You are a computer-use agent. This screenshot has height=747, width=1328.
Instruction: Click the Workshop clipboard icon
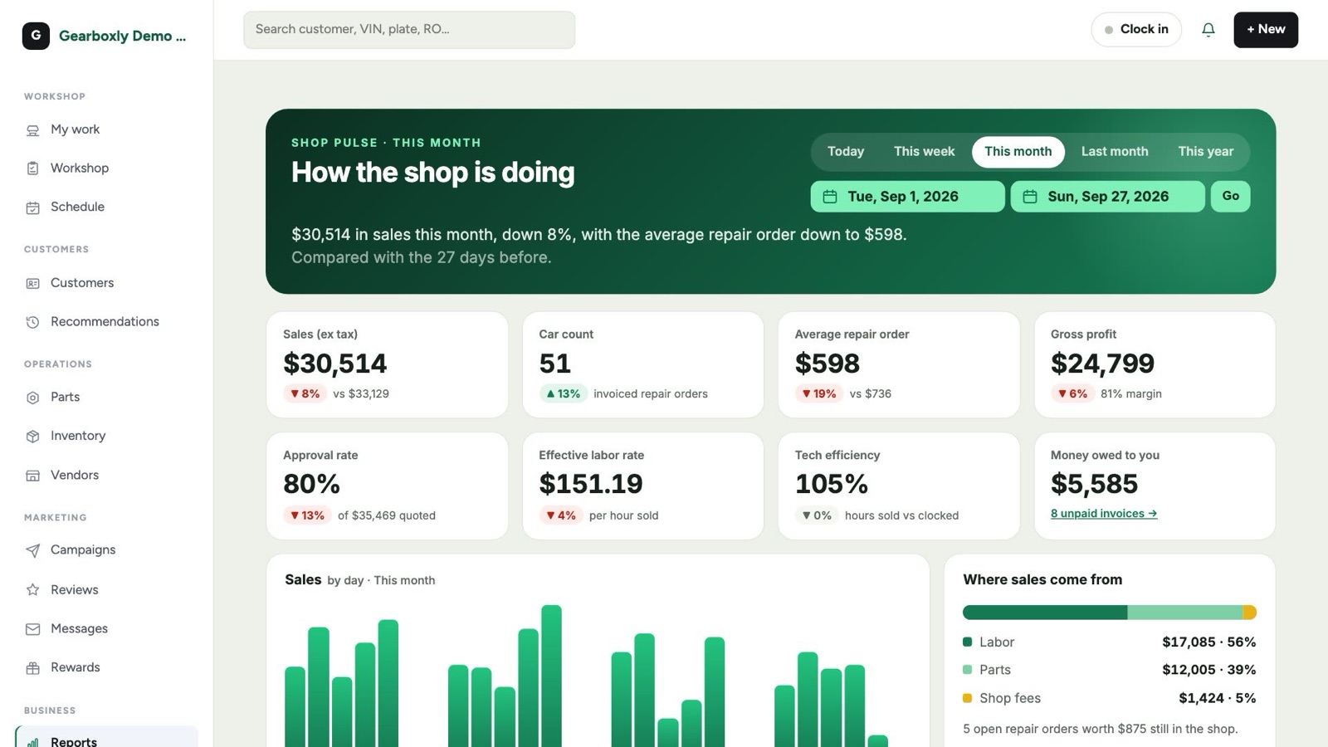32,168
